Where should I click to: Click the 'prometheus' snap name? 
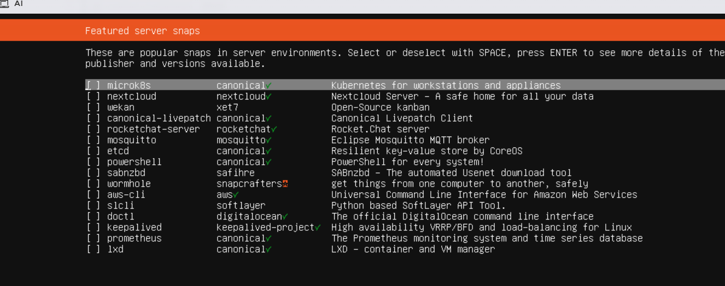(135, 239)
